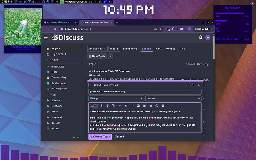Screen dimensions: 256x160
Task: Expand composer to full screen
Action: (187, 85)
